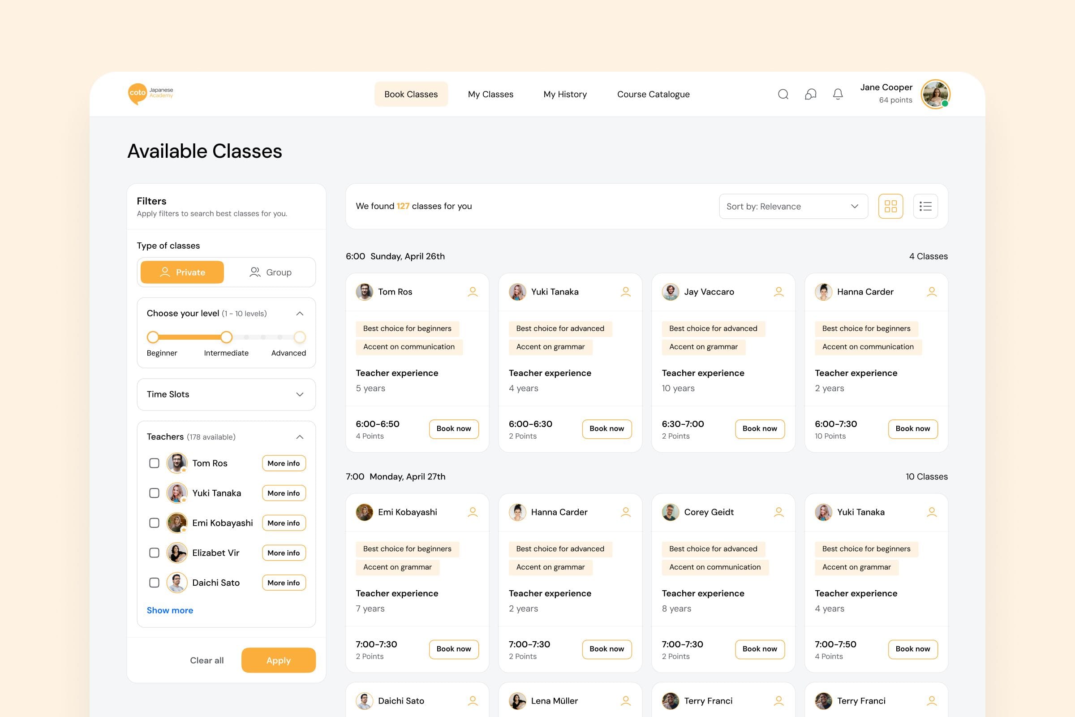Select the Group class type
The image size is (1075, 717).
pyautogui.click(x=271, y=272)
